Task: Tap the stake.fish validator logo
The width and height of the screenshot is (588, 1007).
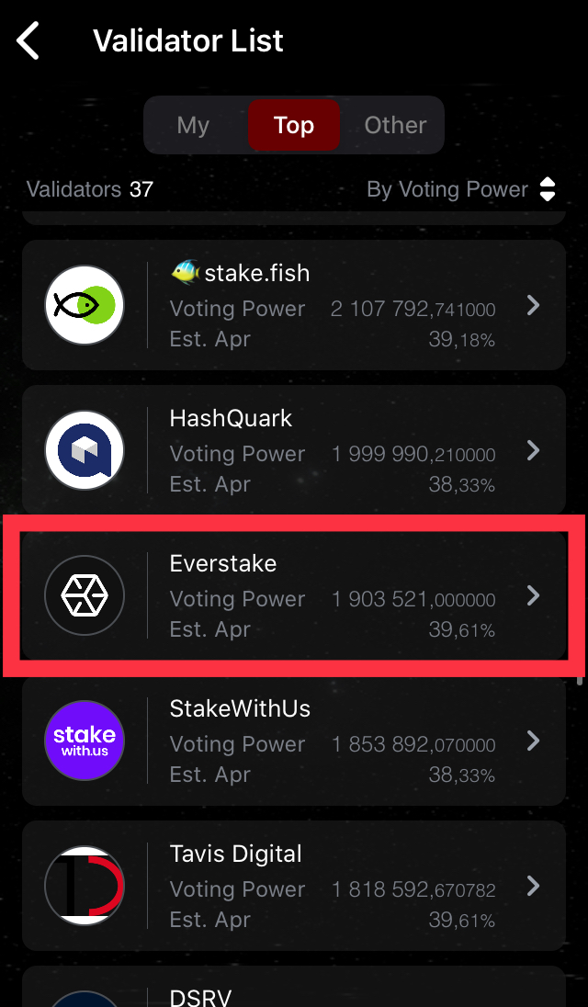Action: pyautogui.click(x=85, y=305)
